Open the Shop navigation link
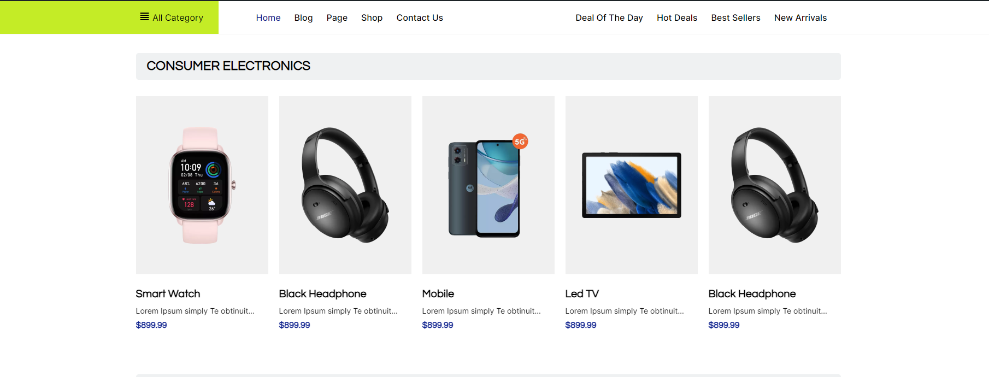 (x=372, y=18)
